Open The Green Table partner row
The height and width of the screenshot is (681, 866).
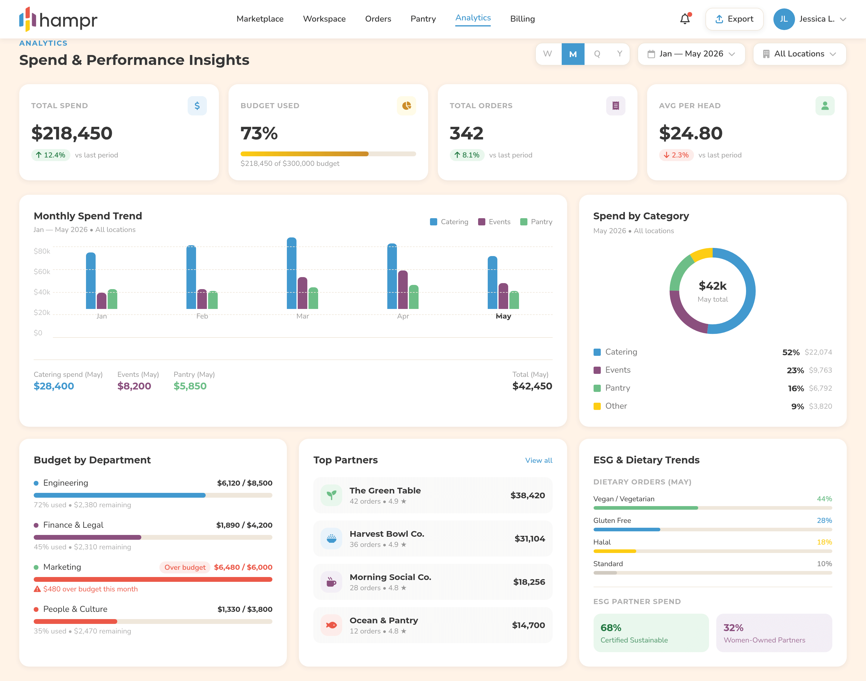(433, 495)
